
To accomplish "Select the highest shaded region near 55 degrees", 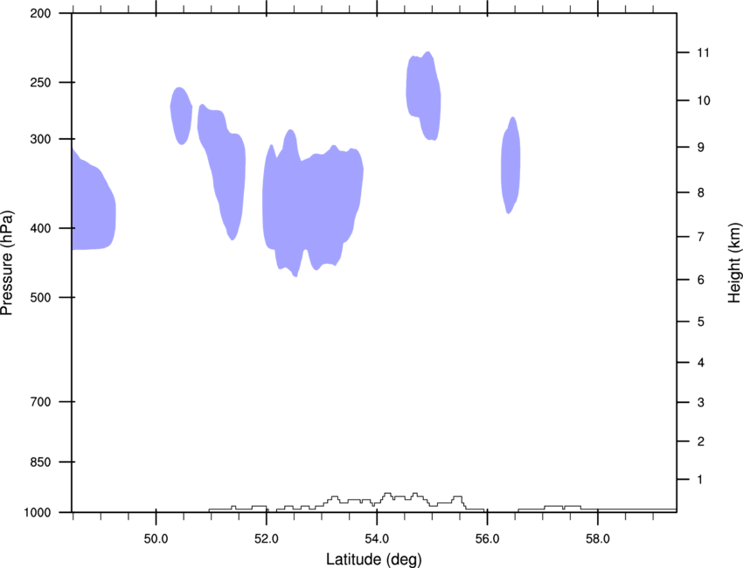I will click(424, 94).
